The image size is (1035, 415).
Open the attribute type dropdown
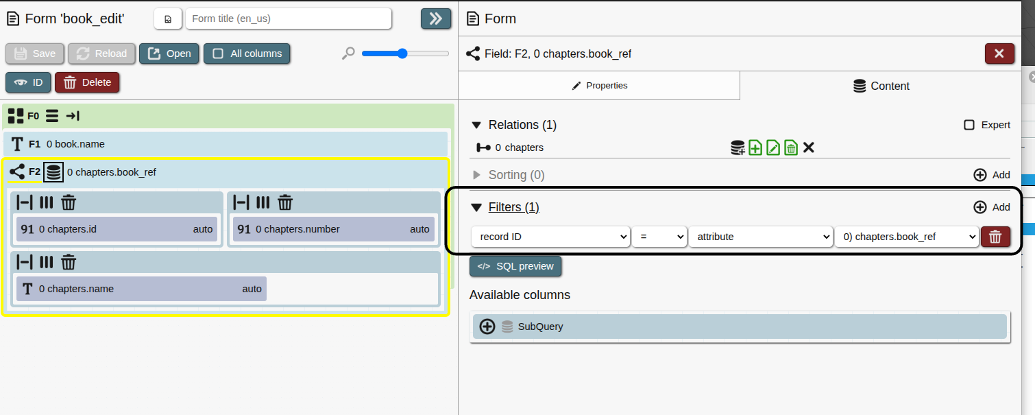pyautogui.click(x=760, y=237)
